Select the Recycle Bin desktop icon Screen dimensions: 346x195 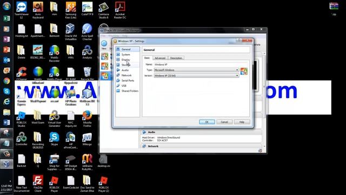87,74
